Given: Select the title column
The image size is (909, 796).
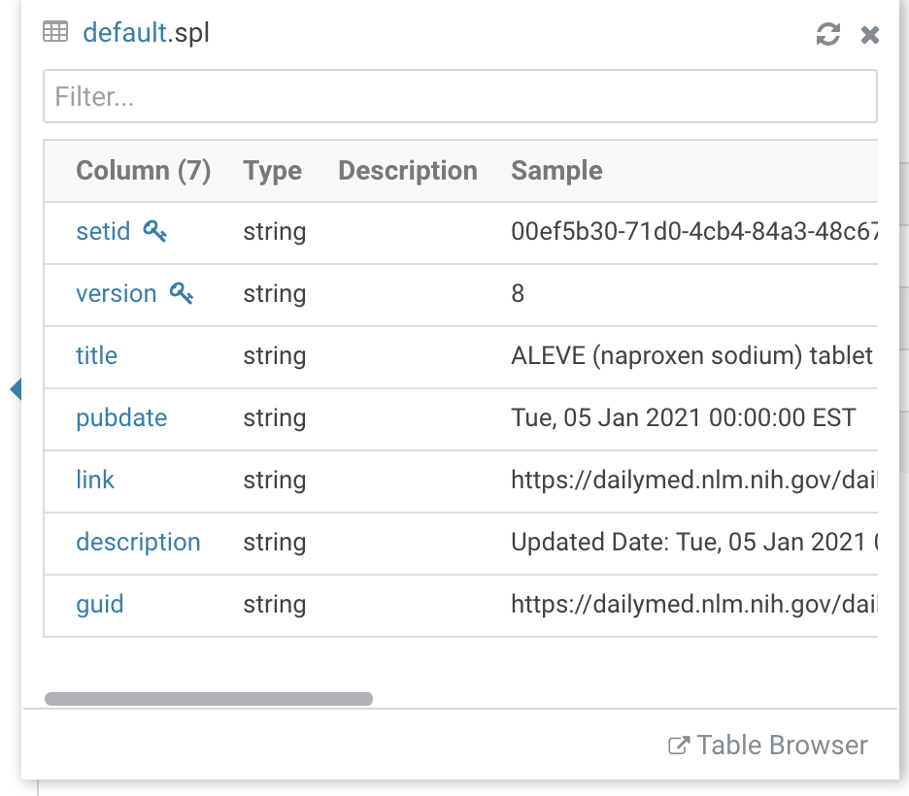Looking at the screenshot, I should (96, 355).
